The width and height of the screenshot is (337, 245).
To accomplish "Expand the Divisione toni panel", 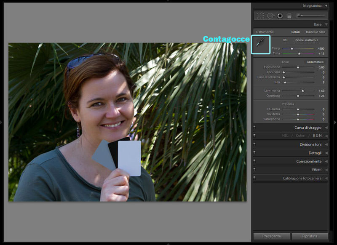I will click(x=326, y=144).
